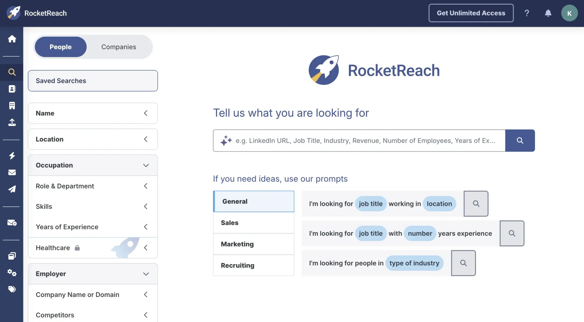The image size is (584, 322).
Task: Expand the Healthcare filter
Action: (93, 248)
